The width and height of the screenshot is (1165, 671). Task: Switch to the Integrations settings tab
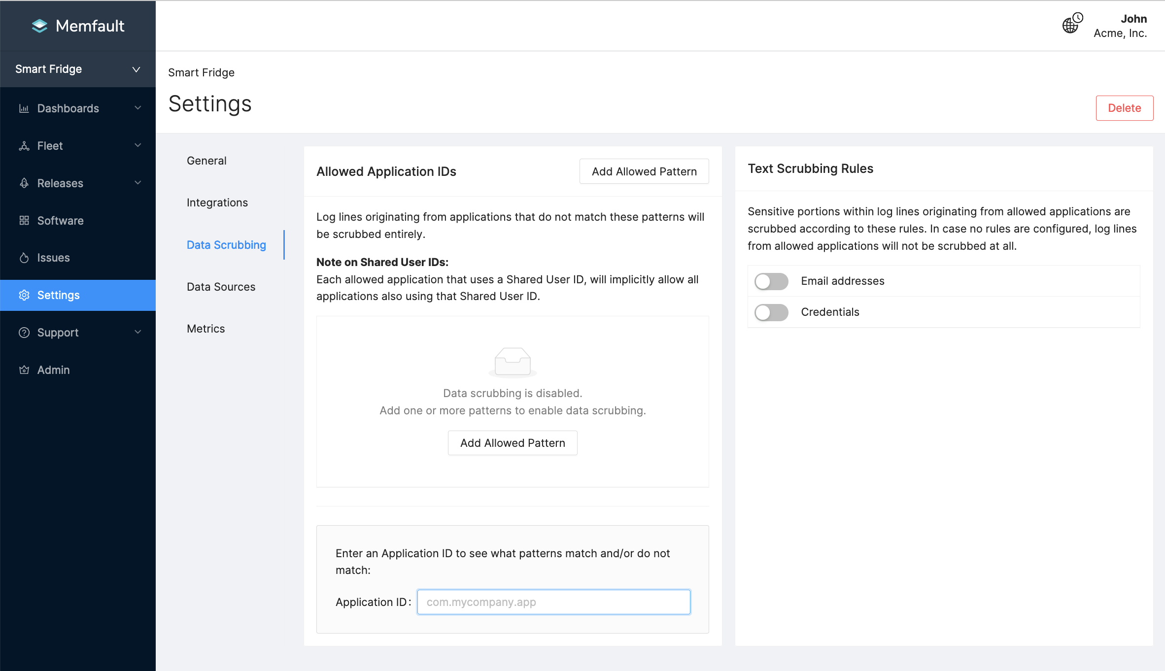(217, 202)
